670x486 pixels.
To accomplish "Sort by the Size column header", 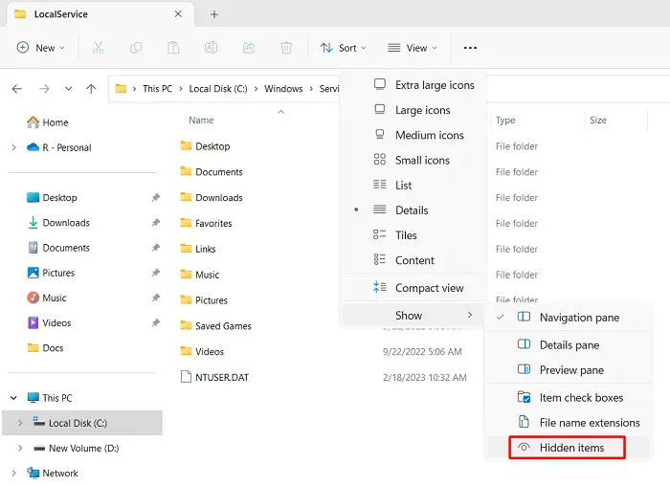I will pyautogui.click(x=598, y=121).
